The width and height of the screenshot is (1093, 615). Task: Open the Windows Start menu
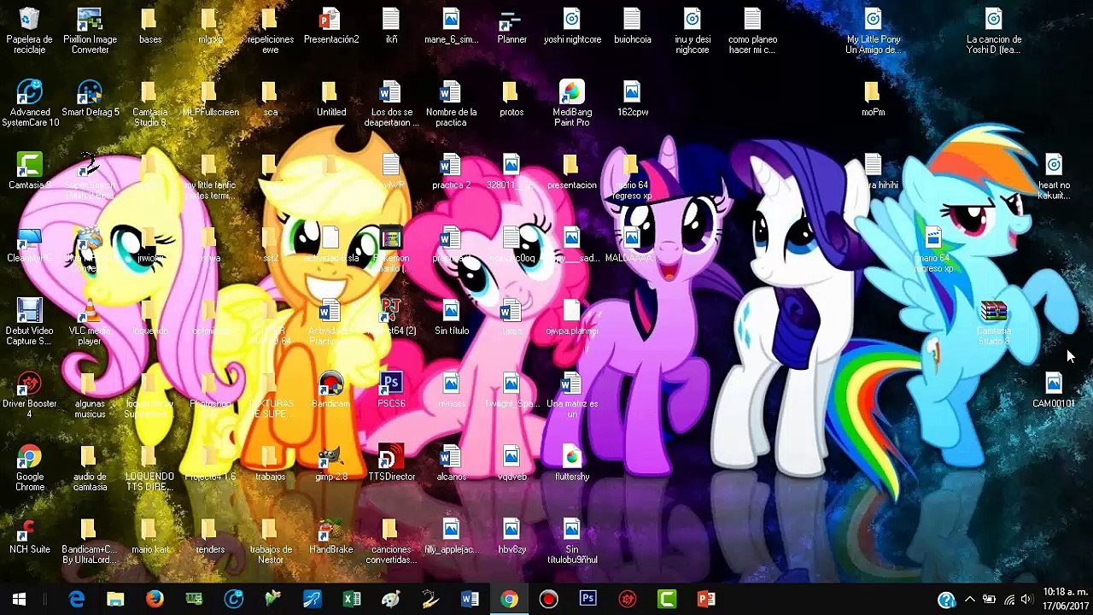pos(19,599)
